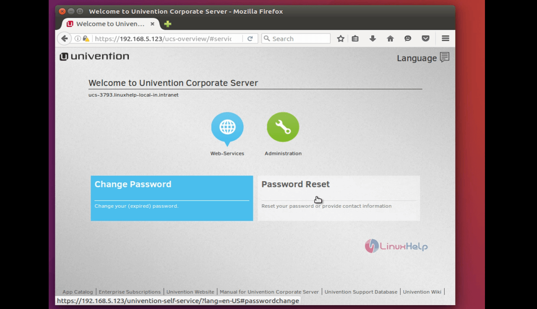
Task: Open the Univention Website link
Action: click(x=190, y=292)
